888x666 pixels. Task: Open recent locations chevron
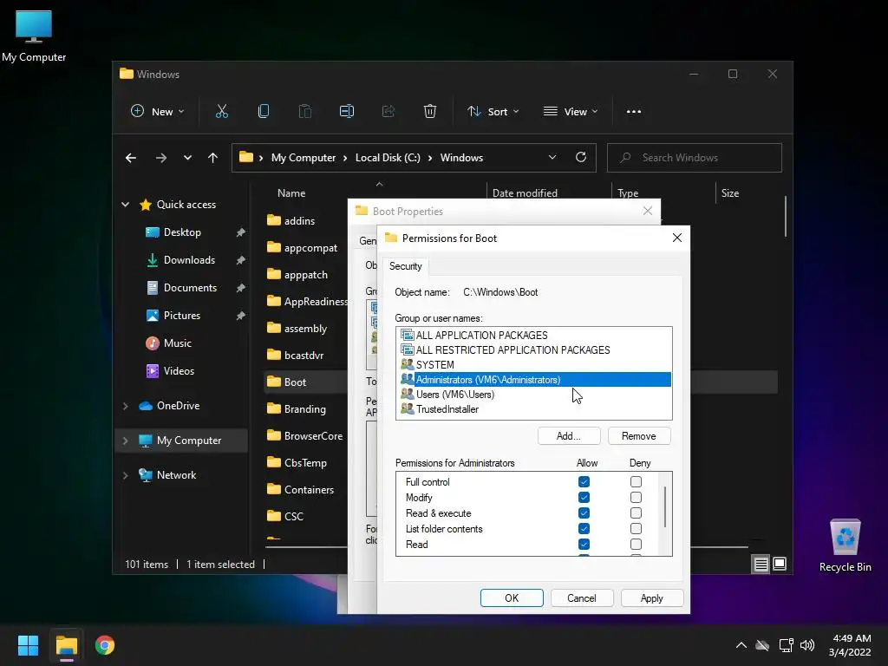[187, 158]
